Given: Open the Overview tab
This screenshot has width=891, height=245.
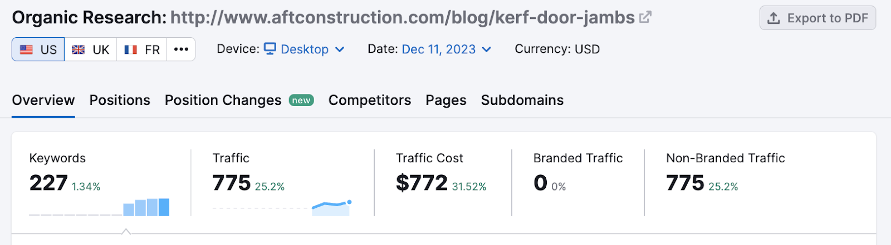Looking at the screenshot, I should coord(43,100).
